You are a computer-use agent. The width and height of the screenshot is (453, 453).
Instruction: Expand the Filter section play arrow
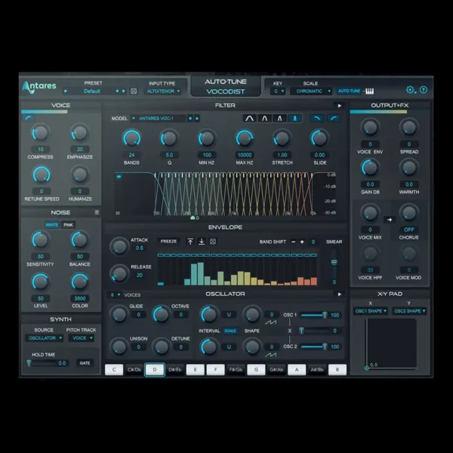tap(340, 106)
